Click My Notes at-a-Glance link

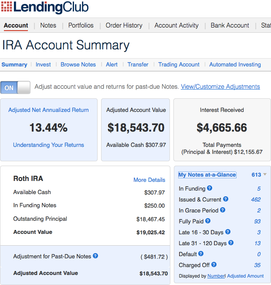point(207,175)
